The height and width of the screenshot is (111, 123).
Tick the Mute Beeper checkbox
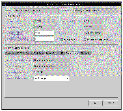point(62,40)
